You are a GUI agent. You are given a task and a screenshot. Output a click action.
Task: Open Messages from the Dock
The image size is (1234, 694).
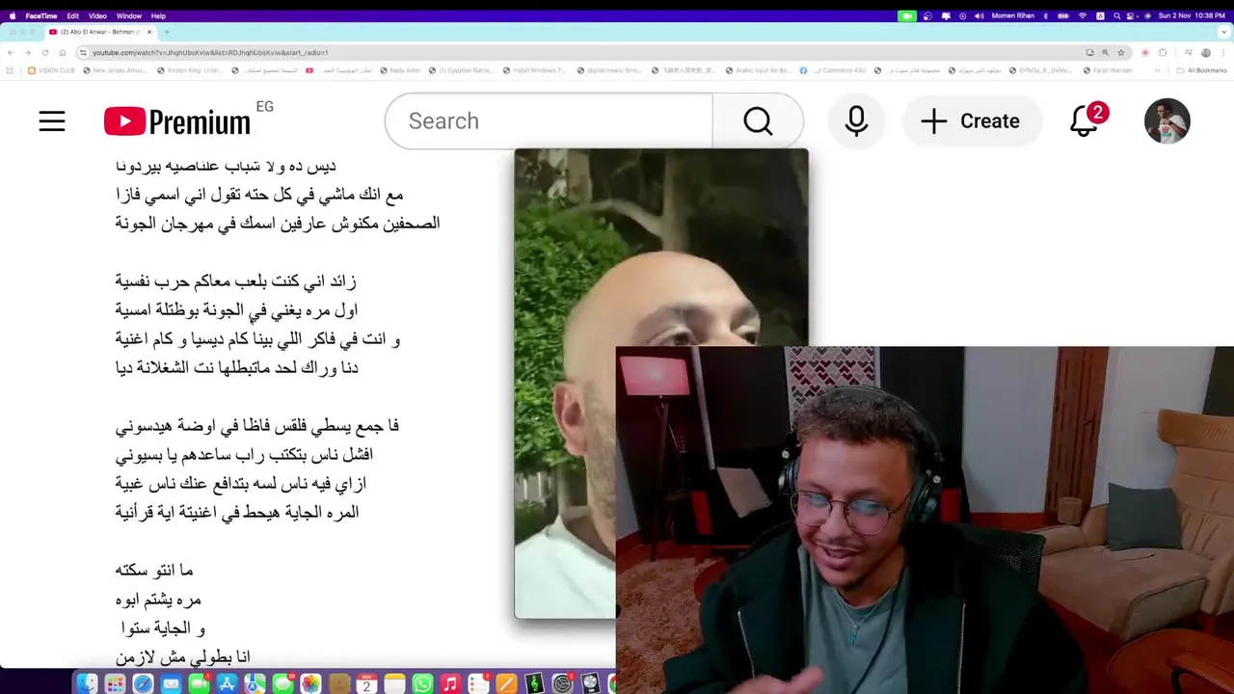282,683
